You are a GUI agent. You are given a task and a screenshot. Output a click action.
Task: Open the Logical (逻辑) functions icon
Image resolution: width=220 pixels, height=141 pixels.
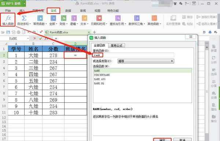(x=74, y=18)
